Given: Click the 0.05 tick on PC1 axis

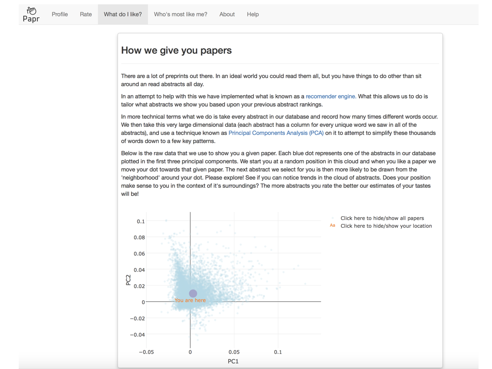Looking at the screenshot, I should (x=234, y=352).
